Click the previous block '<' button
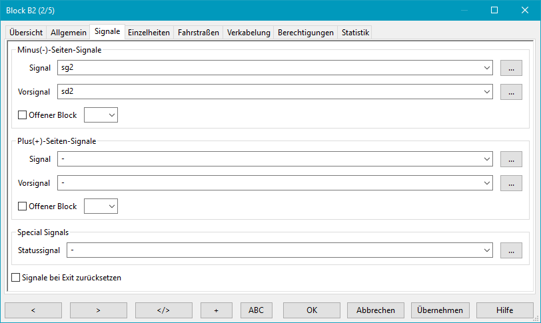 [x=33, y=310]
